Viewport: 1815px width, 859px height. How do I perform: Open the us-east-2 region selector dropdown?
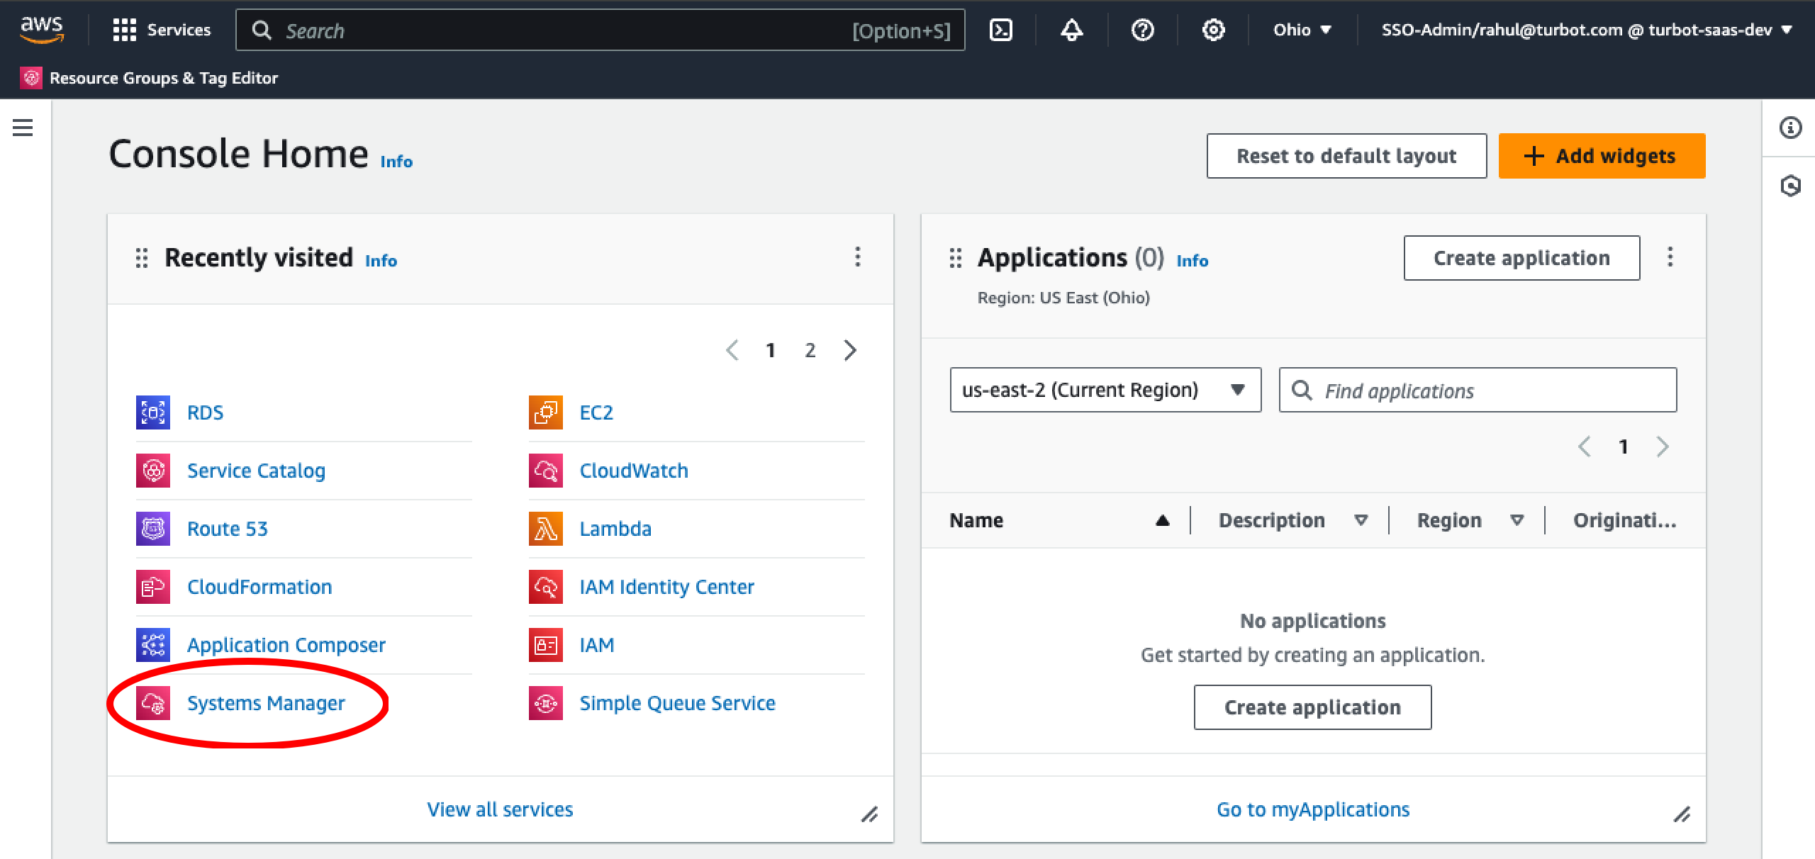pos(1105,390)
